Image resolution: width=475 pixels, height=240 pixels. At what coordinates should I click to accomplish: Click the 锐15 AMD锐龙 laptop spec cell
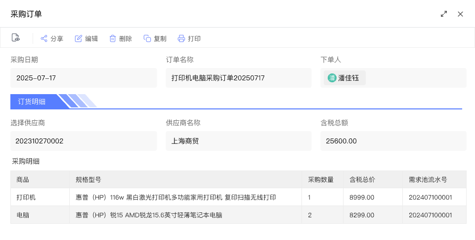pos(185,215)
